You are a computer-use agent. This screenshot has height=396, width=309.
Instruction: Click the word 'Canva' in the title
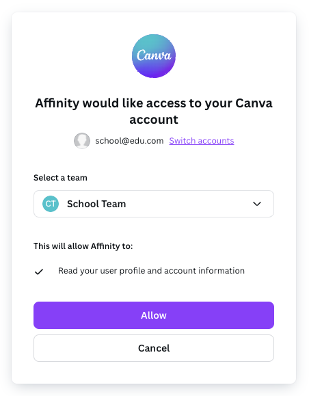(x=254, y=103)
